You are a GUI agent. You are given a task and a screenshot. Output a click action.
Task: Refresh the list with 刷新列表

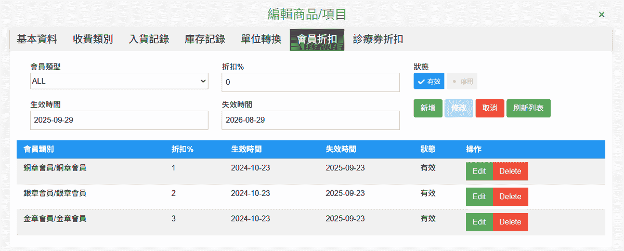(x=528, y=108)
